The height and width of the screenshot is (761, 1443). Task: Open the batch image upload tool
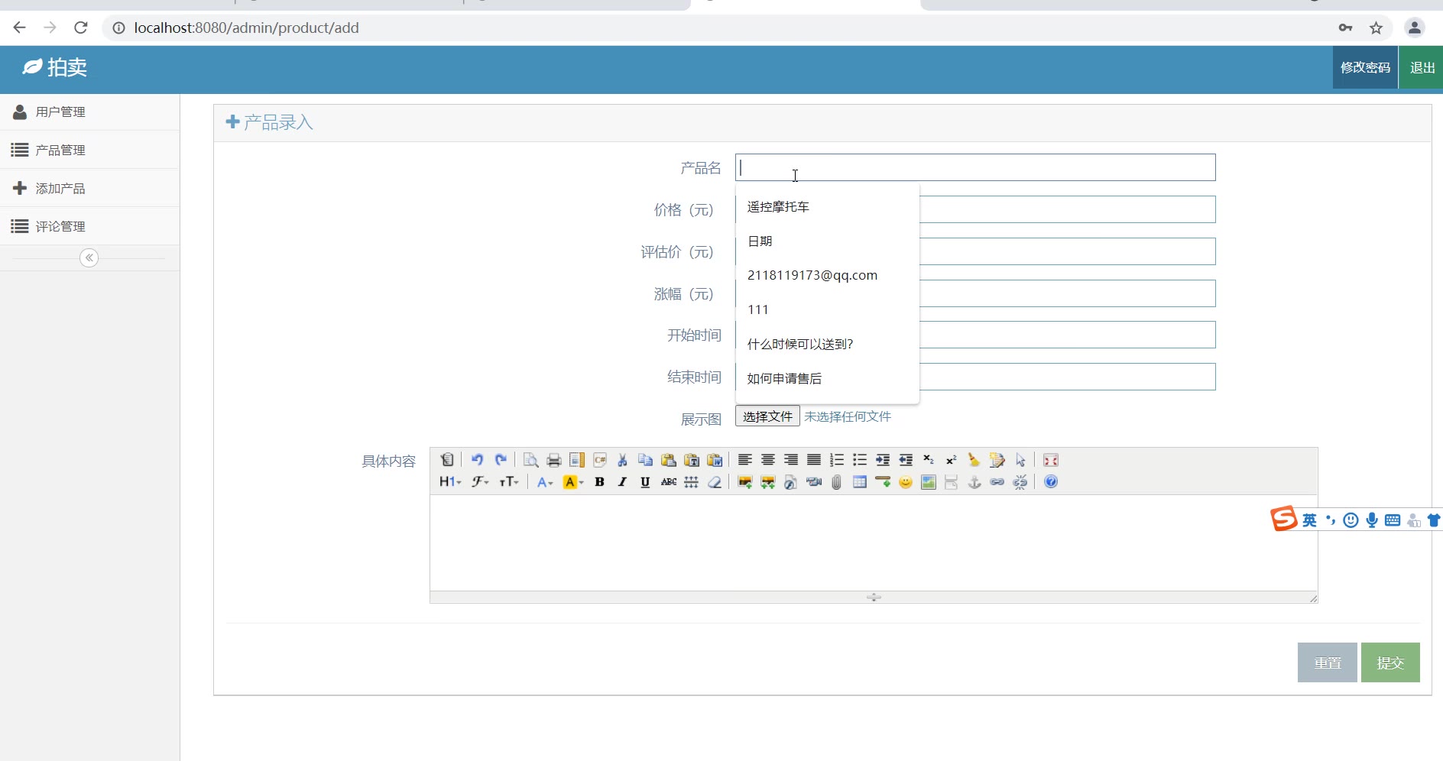coord(768,482)
